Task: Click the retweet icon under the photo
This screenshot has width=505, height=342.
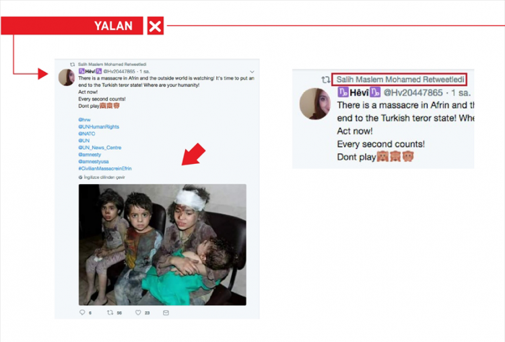Action: point(110,312)
